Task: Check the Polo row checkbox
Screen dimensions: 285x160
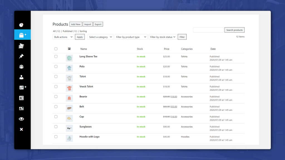Action: coord(56,67)
